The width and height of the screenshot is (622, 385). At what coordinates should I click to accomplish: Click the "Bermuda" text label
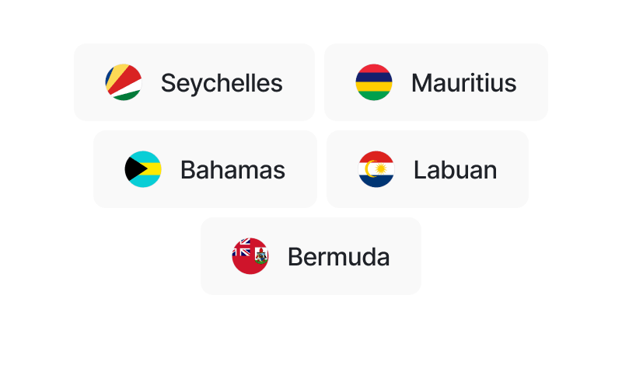pos(338,257)
